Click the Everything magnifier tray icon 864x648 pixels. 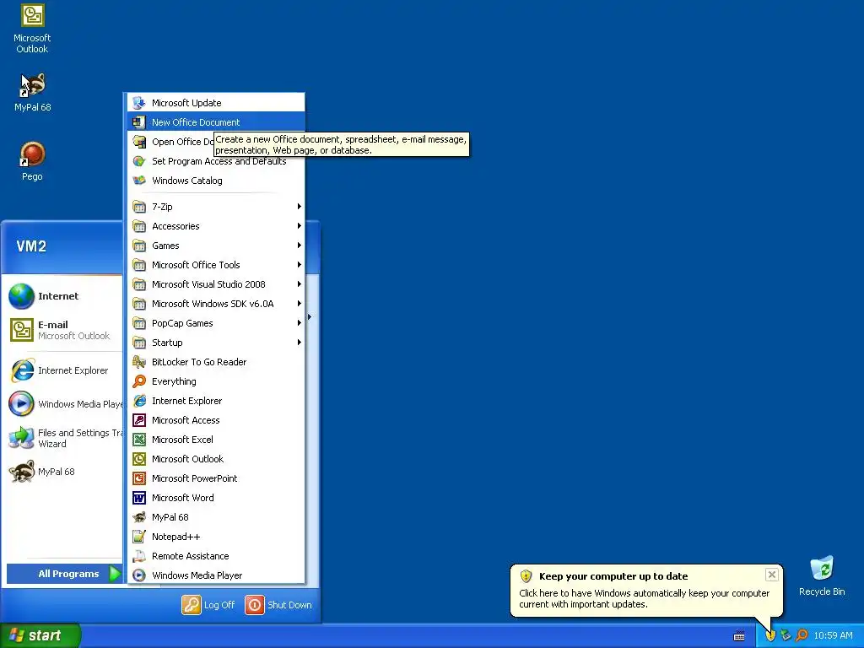802,635
